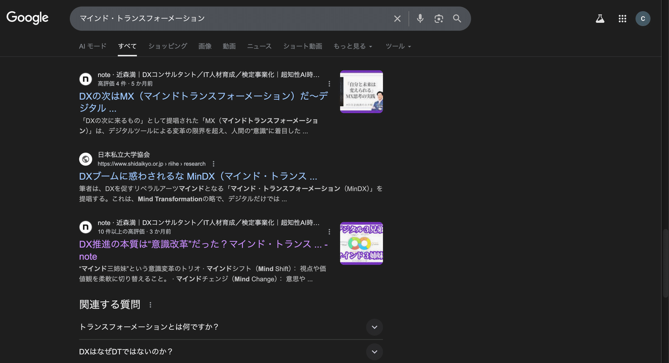
Task: Click the 日本私立大学協会 site favicon
Action: 85,159
